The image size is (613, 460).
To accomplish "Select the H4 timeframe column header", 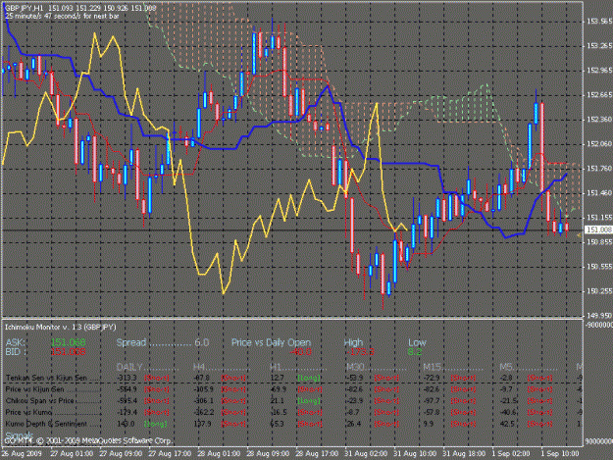I will click(x=199, y=368).
